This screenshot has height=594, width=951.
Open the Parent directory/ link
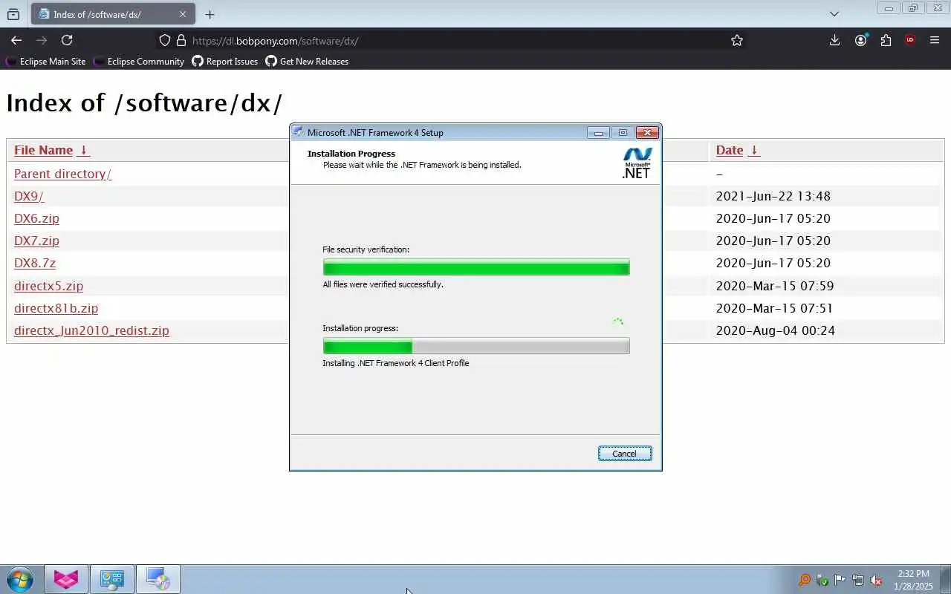[62, 174]
